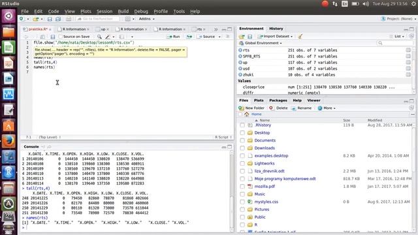This screenshot has height=235, width=418.
Task: Click the Print icon in main toolbar
Action: (x=69, y=19)
